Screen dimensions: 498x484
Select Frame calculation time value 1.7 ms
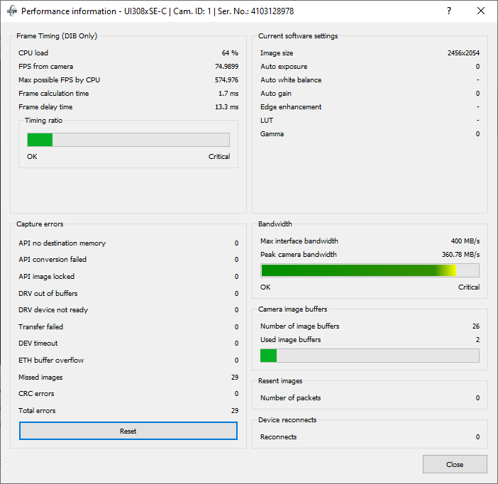pyautogui.click(x=228, y=94)
